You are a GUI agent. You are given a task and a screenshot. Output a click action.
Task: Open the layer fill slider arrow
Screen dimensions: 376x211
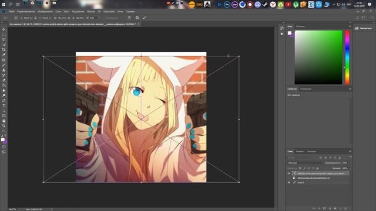point(350,168)
